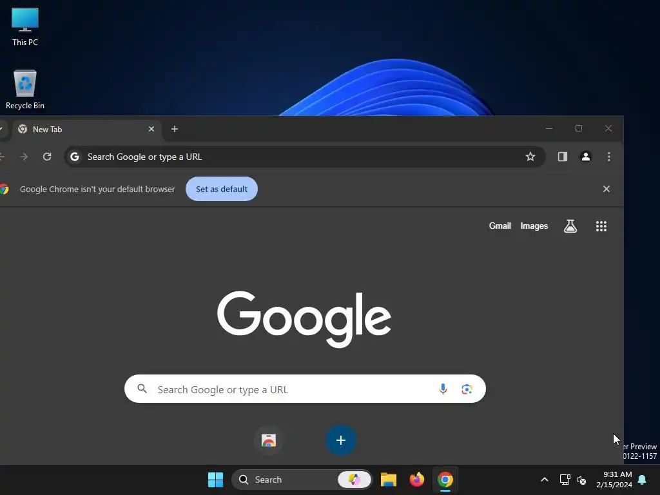Open a new tab with plus button
660x495 pixels.
175,129
